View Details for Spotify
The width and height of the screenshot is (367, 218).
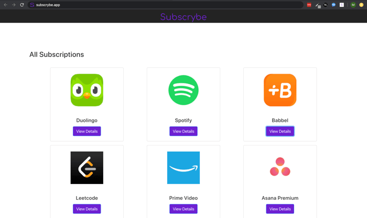(183, 131)
